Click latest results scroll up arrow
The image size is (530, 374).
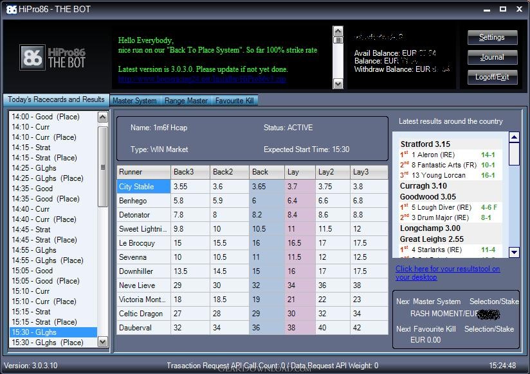pos(514,137)
